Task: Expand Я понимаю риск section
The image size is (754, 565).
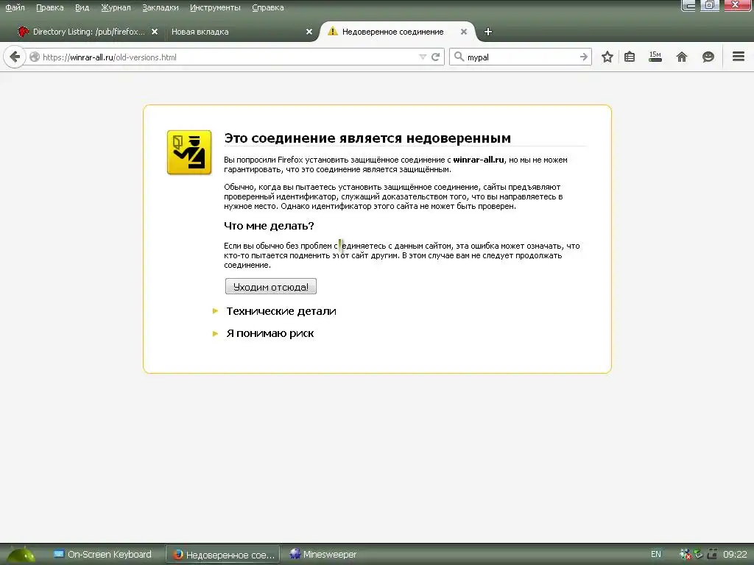Action: pyautogui.click(x=269, y=333)
